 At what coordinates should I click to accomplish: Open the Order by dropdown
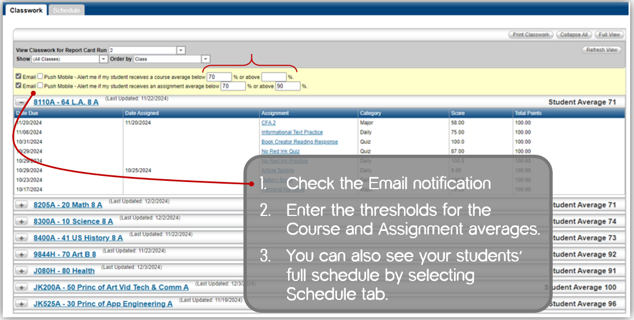pos(206,59)
